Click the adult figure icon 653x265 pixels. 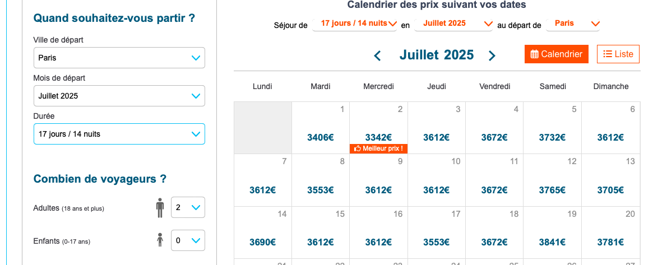(x=160, y=208)
